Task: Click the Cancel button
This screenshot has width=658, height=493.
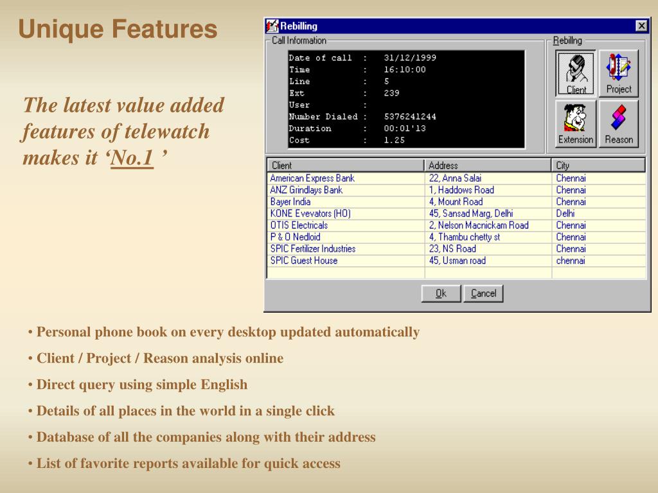Action: pyautogui.click(x=483, y=293)
